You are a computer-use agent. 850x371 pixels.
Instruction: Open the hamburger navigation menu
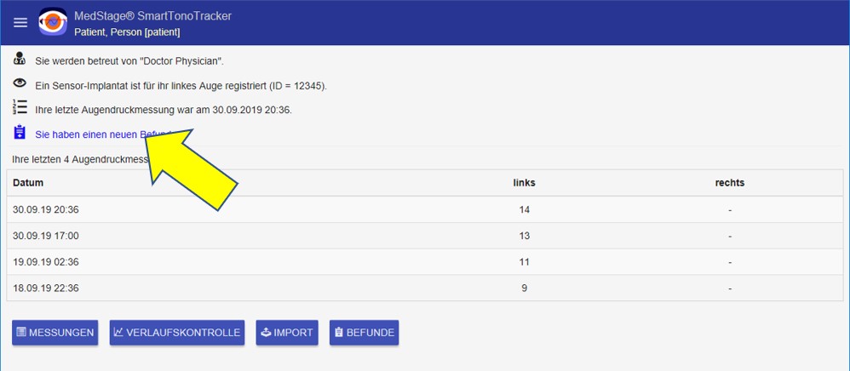[x=20, y=23]
